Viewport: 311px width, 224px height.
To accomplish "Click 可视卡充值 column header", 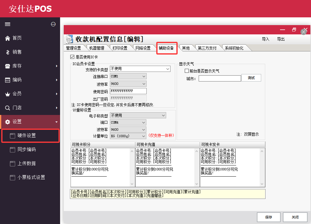I will point(167,144).
